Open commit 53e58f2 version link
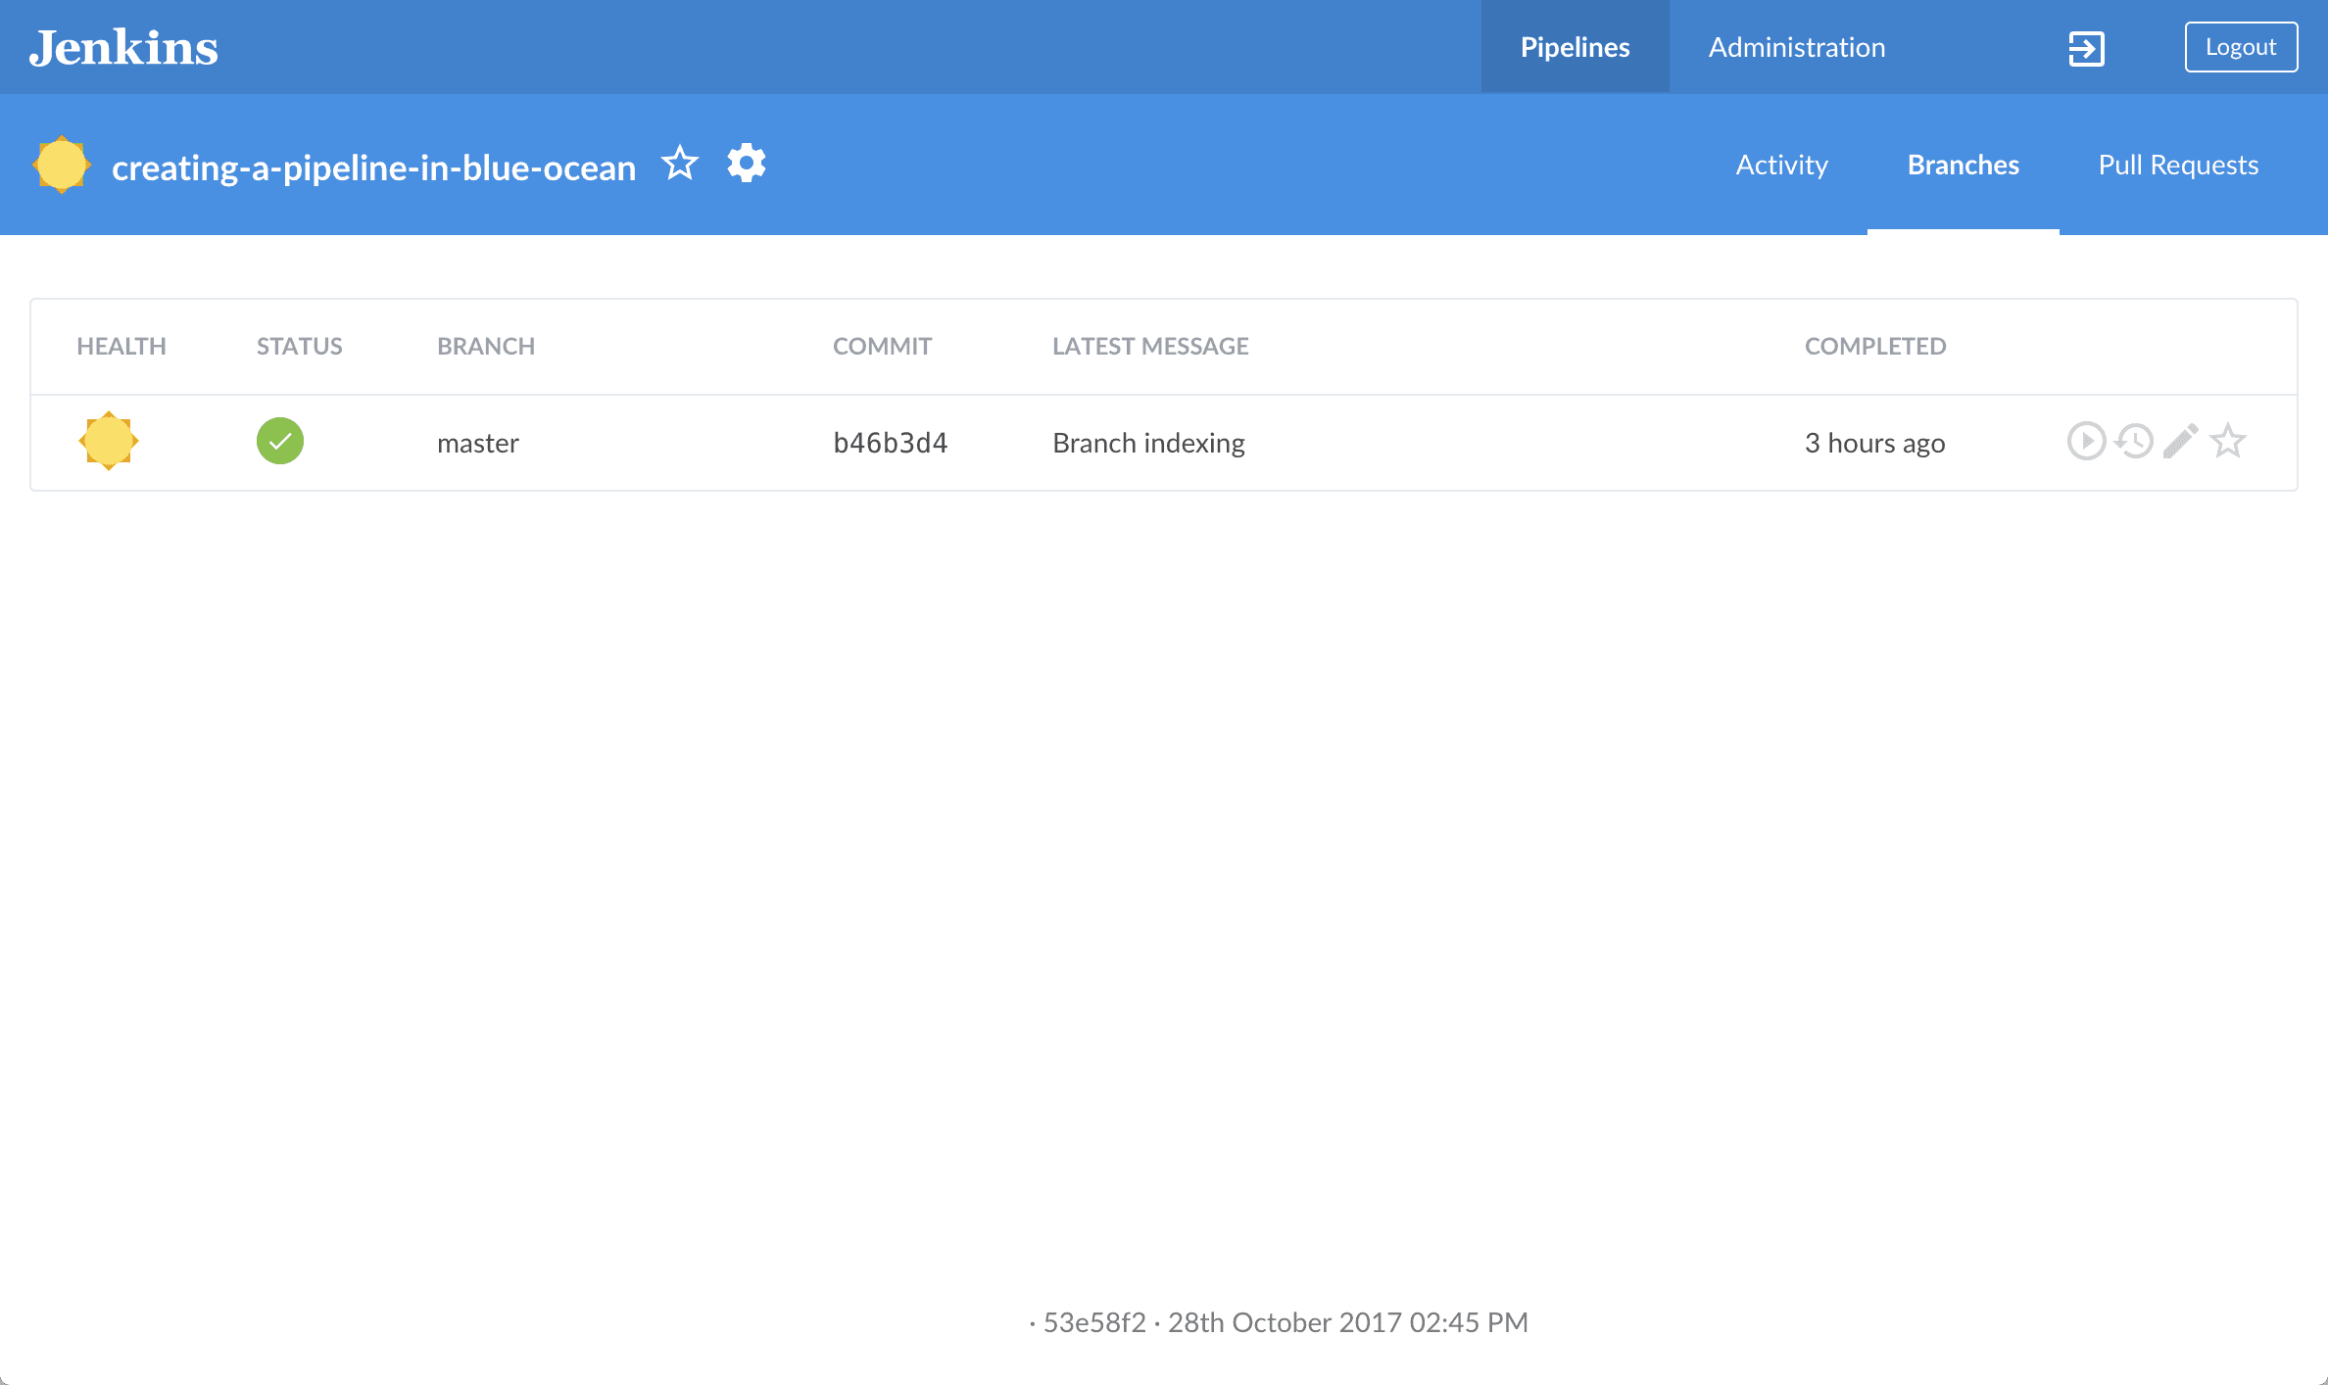Viewport: 2328px width, 1385px height. coord(1094,1321)
